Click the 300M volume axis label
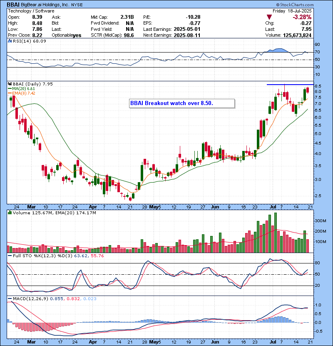The height and width of the screenshot is (346, 333). (x=321, y=221)
